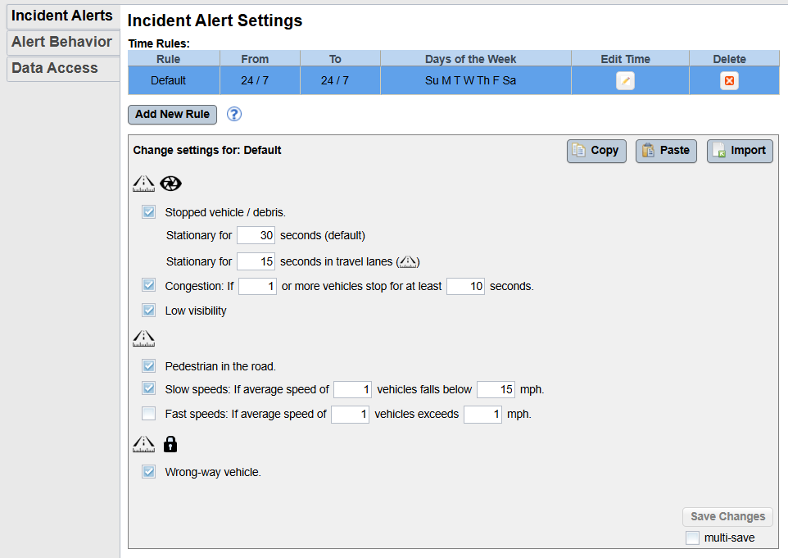Toggle the Pedestrian in the road checkbox
788x558 pixels.
pos(149,365)
